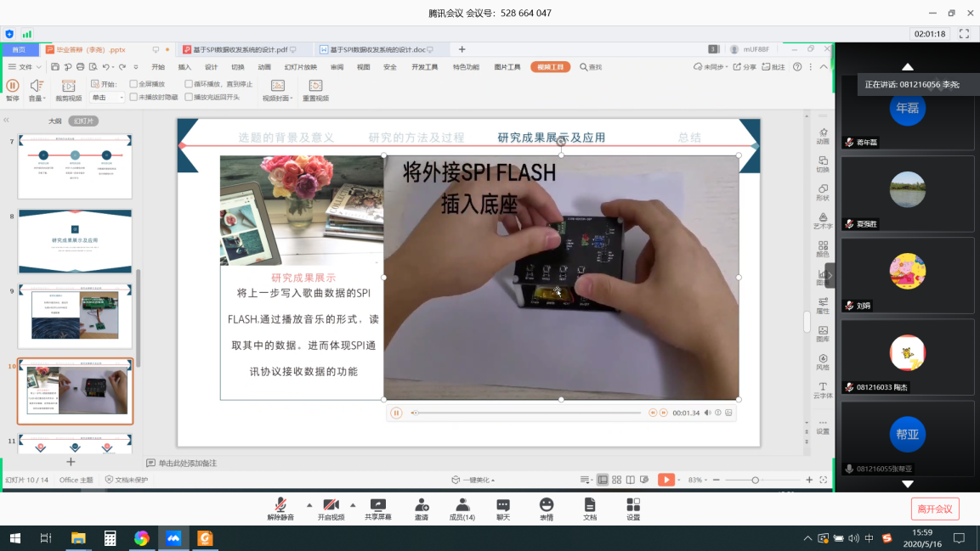Click the 暂停 pause button in ribbon
980x551 pixels.
click(x=13, y=86)
